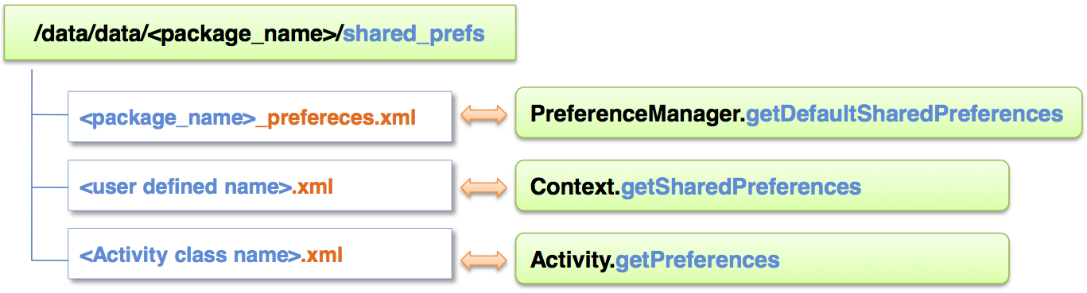Click the double arrow next to user defined name
The width and height of the screenshot is (1087, 293).
click(483, 187)
